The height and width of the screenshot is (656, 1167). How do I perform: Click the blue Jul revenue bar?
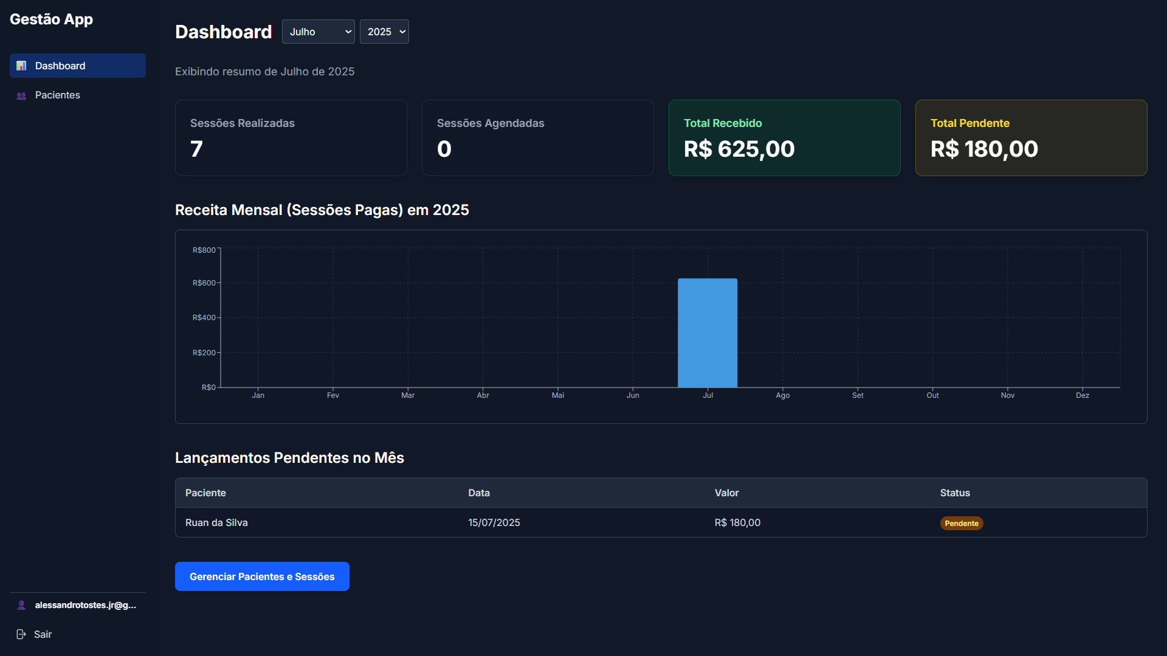click(707, 333)
